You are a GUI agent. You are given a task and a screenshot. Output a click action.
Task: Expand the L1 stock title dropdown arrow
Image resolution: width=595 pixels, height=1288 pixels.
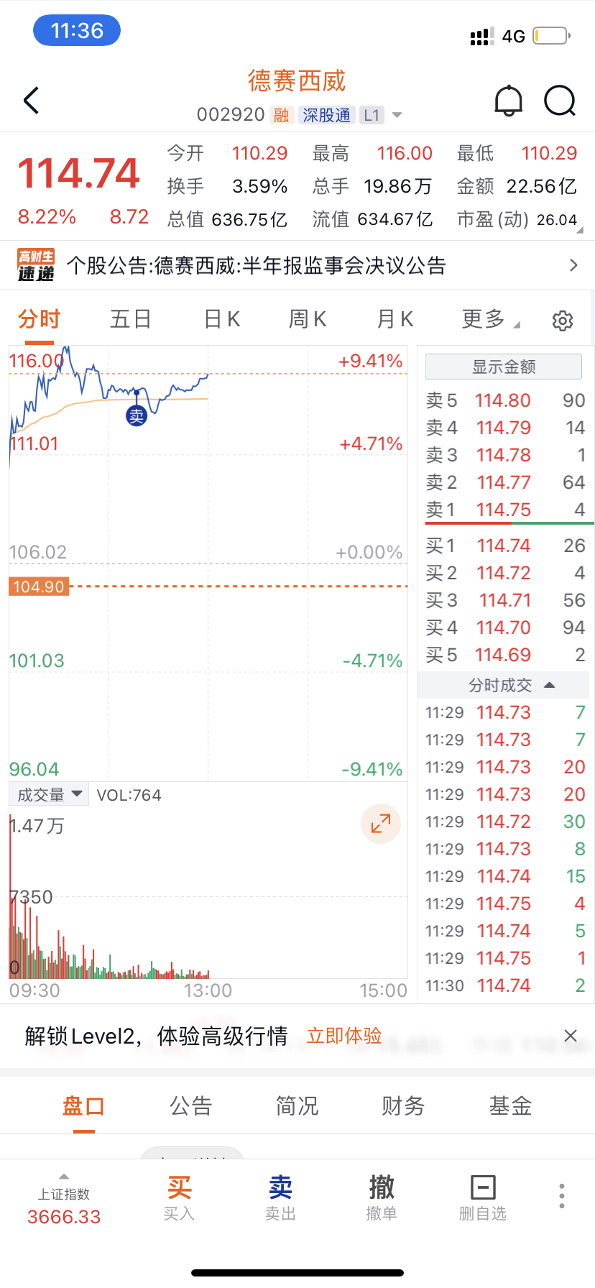(x=397, y=115)
